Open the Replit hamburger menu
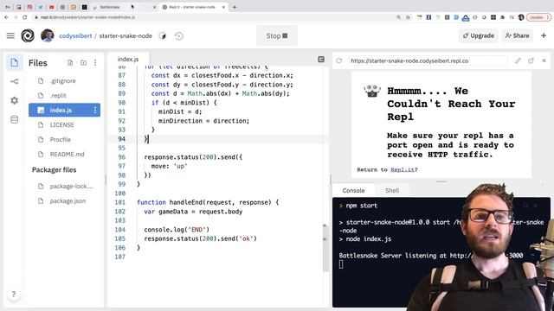Screen dimensions: 554x311 click(x=10, y=35)
